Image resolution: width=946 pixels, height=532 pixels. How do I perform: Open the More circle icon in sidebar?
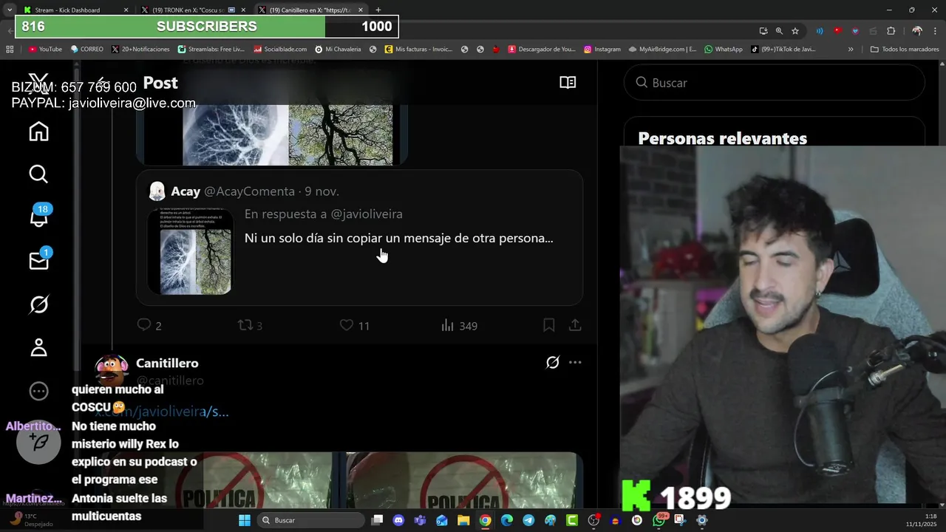click(x=38, y=391)
